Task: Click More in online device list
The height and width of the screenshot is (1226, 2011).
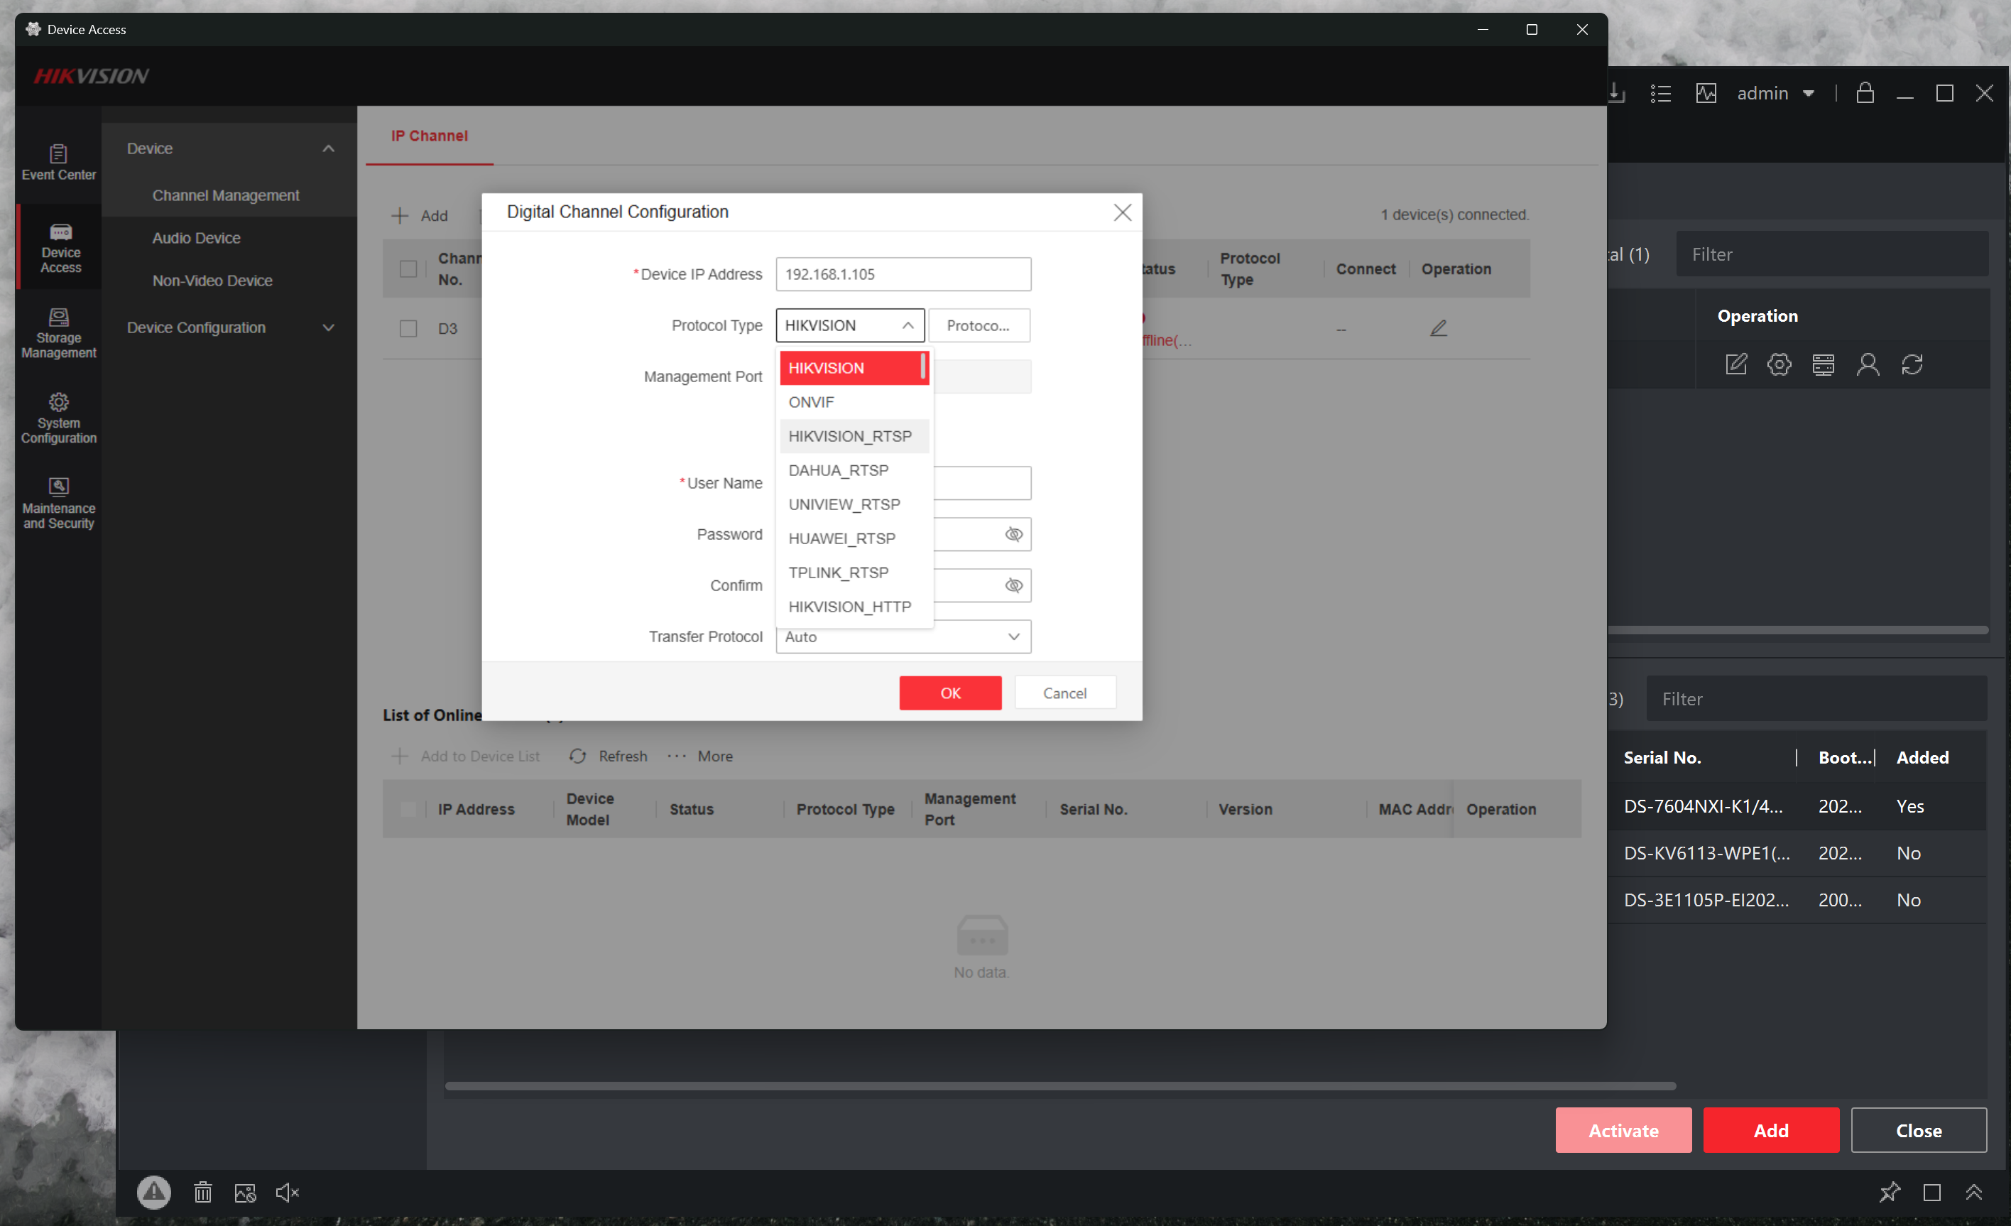Action: click(699, 756)
